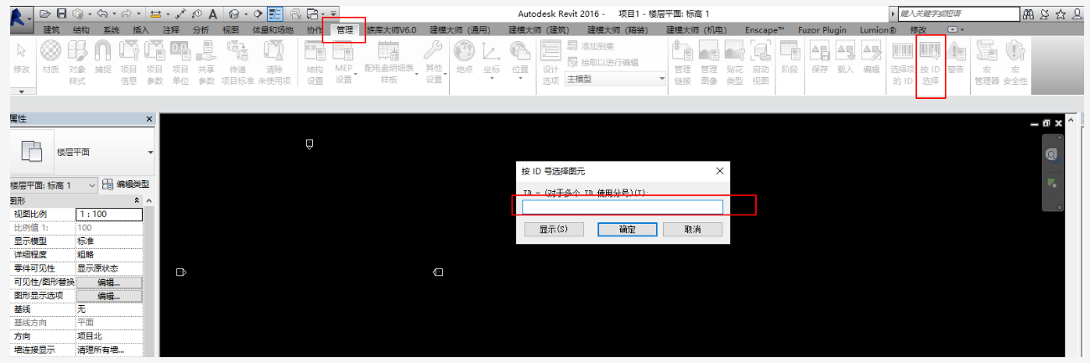Open 对象样式 (Object Styles)

coord(77,63)
